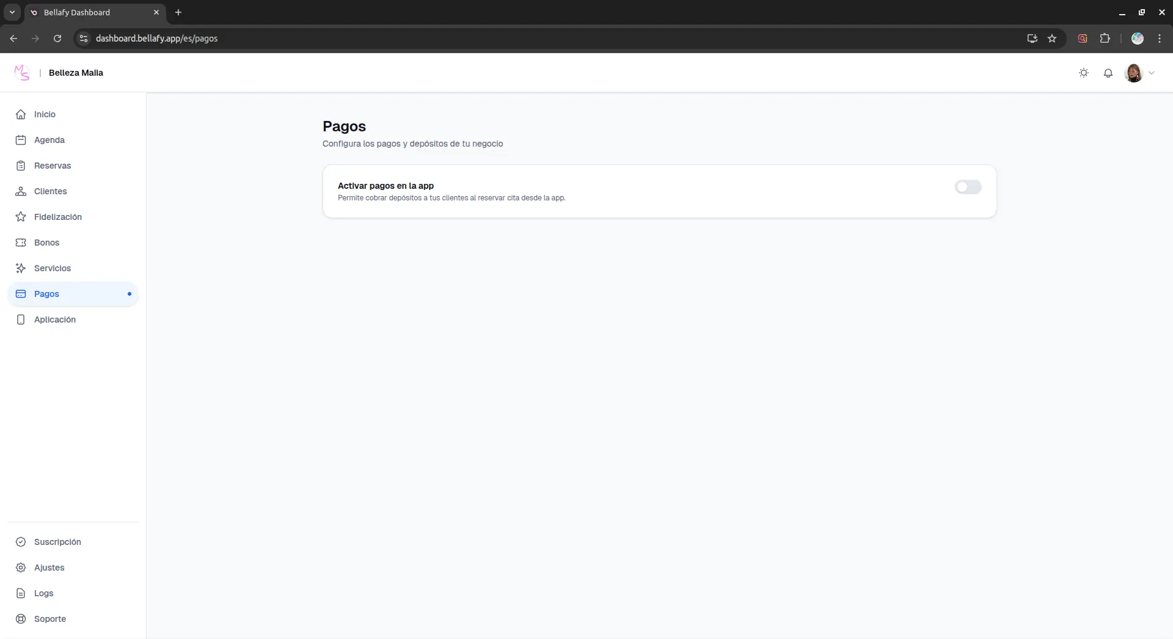
Task: Select the Clientes people icon
Action: [x=20, y=191]
